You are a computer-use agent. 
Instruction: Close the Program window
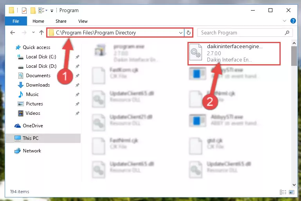pyautogui.click(x=288, y=10)
